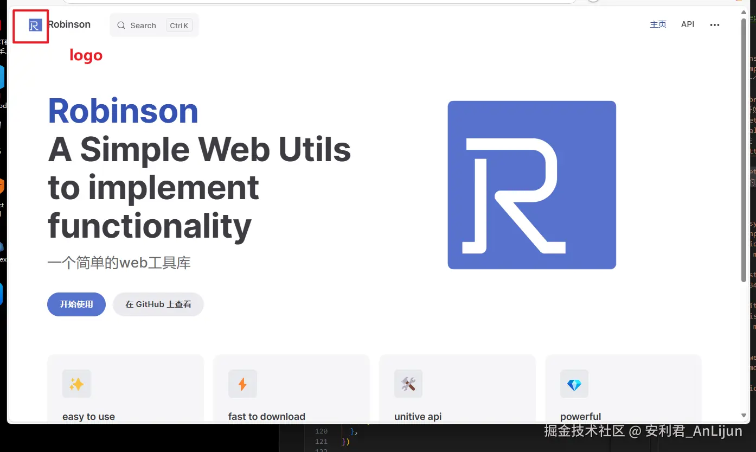Open the three-dots extra menu
Viewport: 756px width, 452px height.
click(715, 25)
